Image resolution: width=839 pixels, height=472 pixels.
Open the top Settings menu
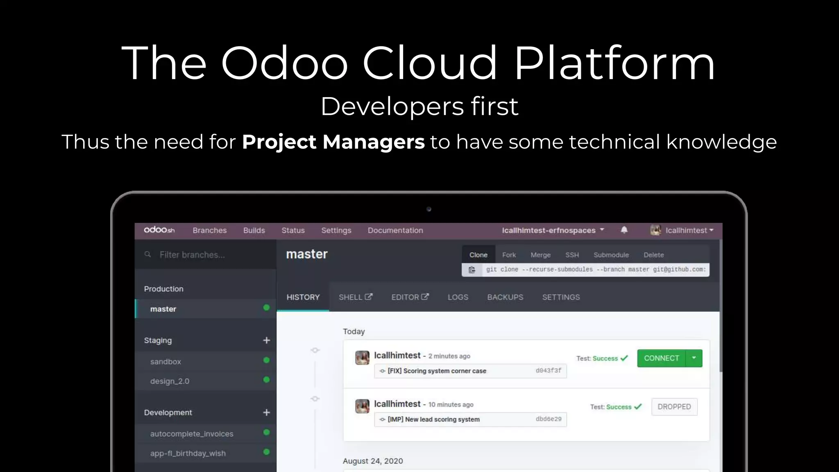[336, 230]
